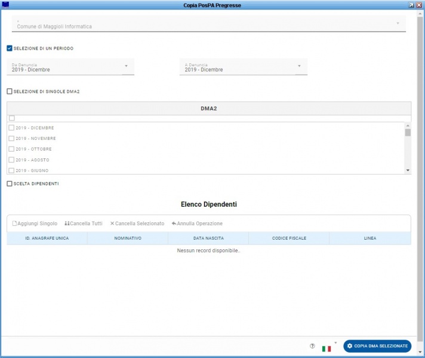Check the 2019 - Dicembre row checkbox
Viewport: 425px width, 358px height.
click(11, 128)
